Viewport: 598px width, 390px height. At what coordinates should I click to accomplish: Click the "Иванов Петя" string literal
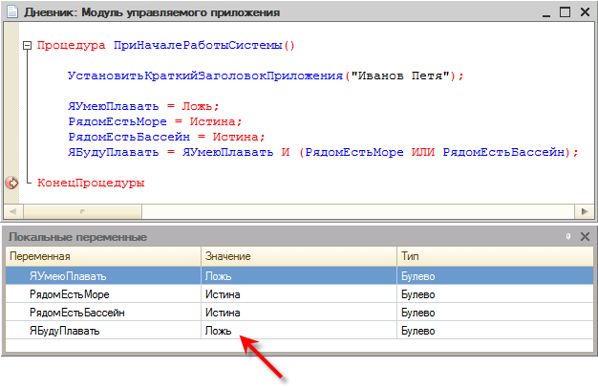[400, 76]
